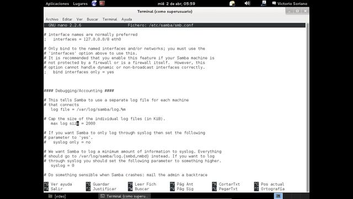Click the 'Fichero: /etc/samba/smb.conf' title text
The image size is (353, 199).
coord(161,25)
